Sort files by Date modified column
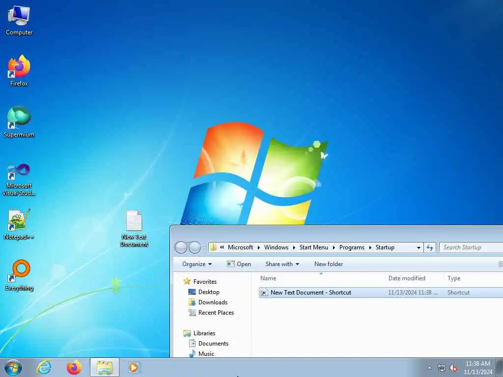The image size is (503, 377). (415, 278)
